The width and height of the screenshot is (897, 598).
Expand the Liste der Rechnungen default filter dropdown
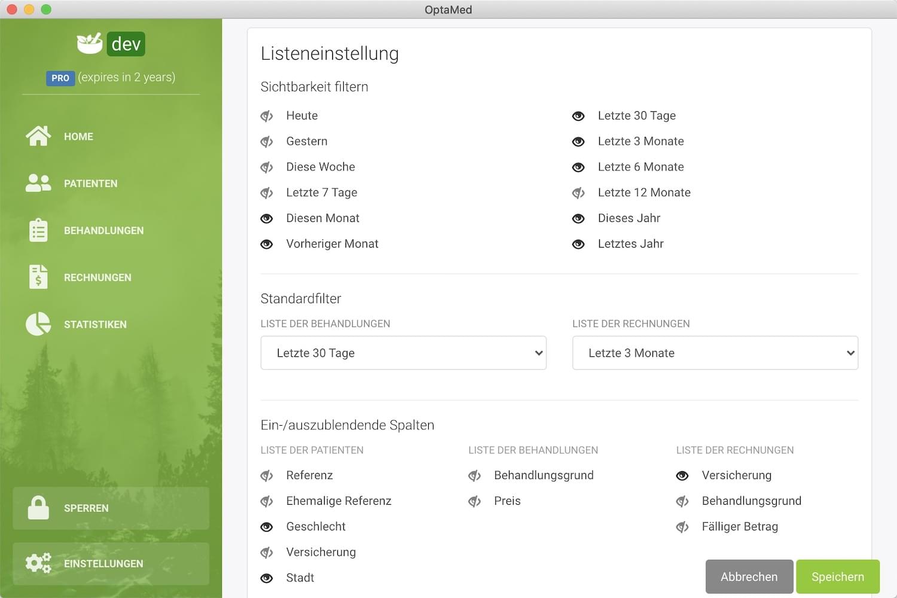coord(715,353)
